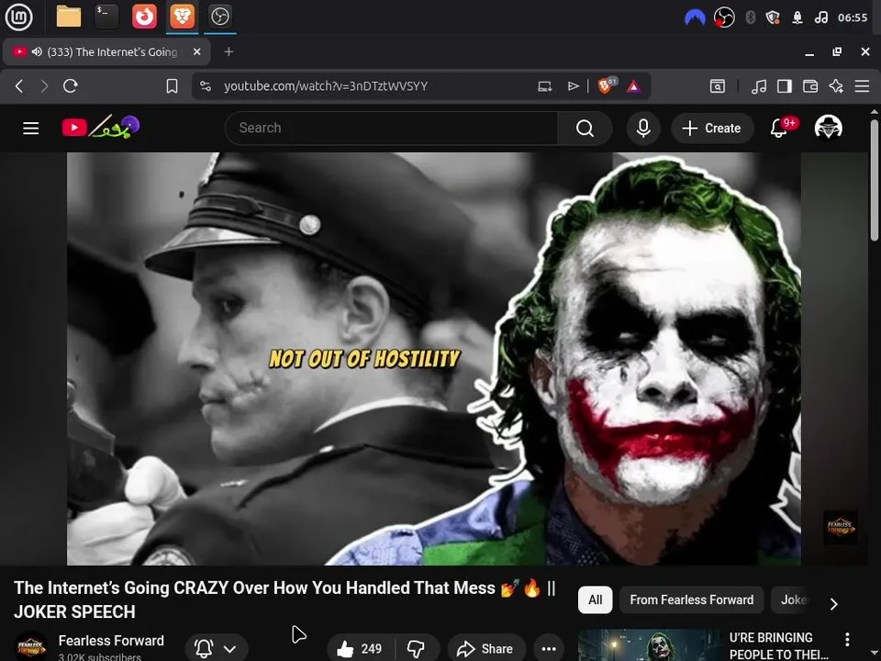This screenshot has height=661, width=881.
Task: Open Leo AI sparkle icon
Action: tap(836, 86)
